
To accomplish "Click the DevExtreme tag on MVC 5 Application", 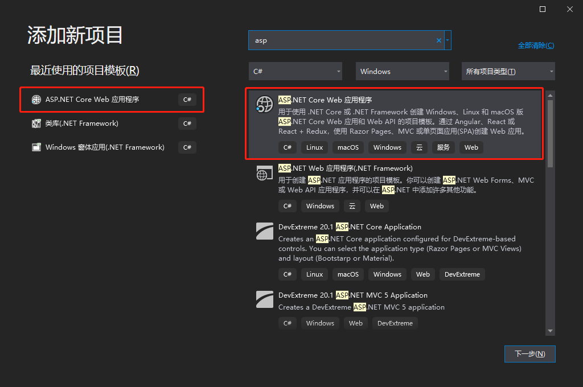I will click(x=395, y=323).
